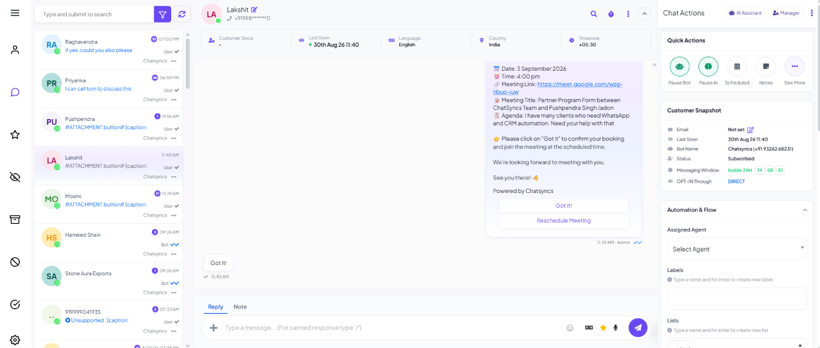Screen dimensions: 820x348
Task: Open Stone Aura Exports conversation
Action: pyautogui.click(x=109, y=282)
